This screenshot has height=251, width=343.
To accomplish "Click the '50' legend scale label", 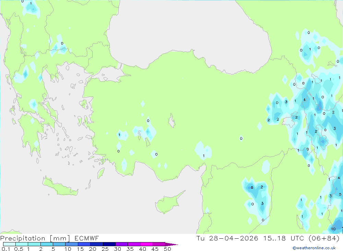I will click(167, 249).
